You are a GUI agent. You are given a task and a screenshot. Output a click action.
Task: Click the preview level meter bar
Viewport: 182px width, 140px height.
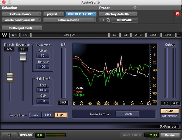tap(56, 135)
